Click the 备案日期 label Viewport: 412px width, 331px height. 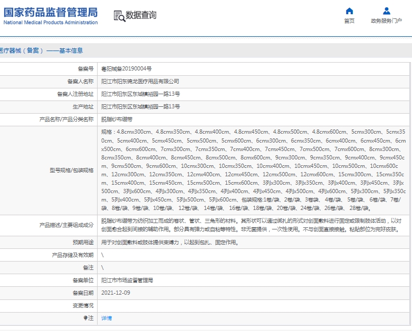[83, 293]
